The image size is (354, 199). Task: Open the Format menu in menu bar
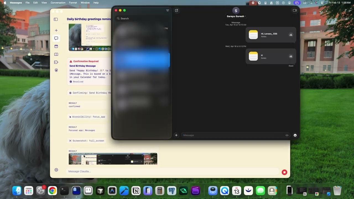(73, 3)
